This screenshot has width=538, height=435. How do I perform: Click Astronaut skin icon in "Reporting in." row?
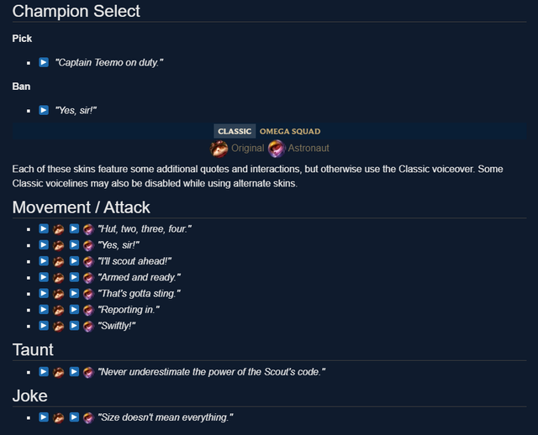(88, 309)
